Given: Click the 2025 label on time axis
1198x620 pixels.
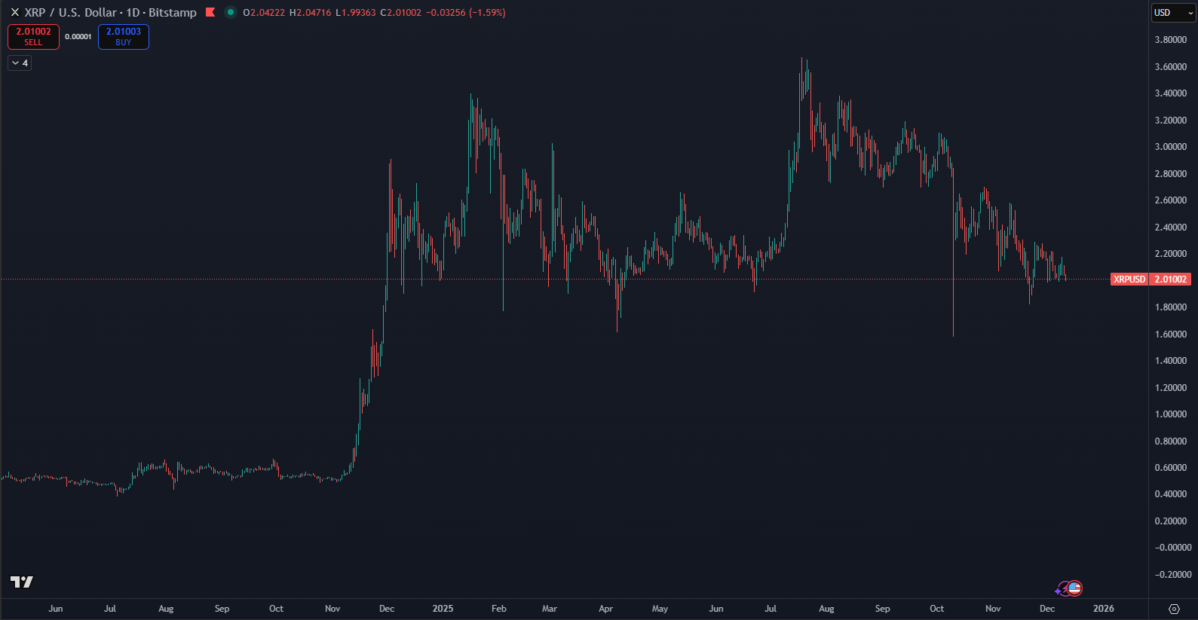Looking at the screenshot, I should (x=443, y=609).
